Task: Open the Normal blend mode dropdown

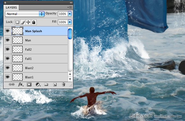Action: [x=25, y=14]
